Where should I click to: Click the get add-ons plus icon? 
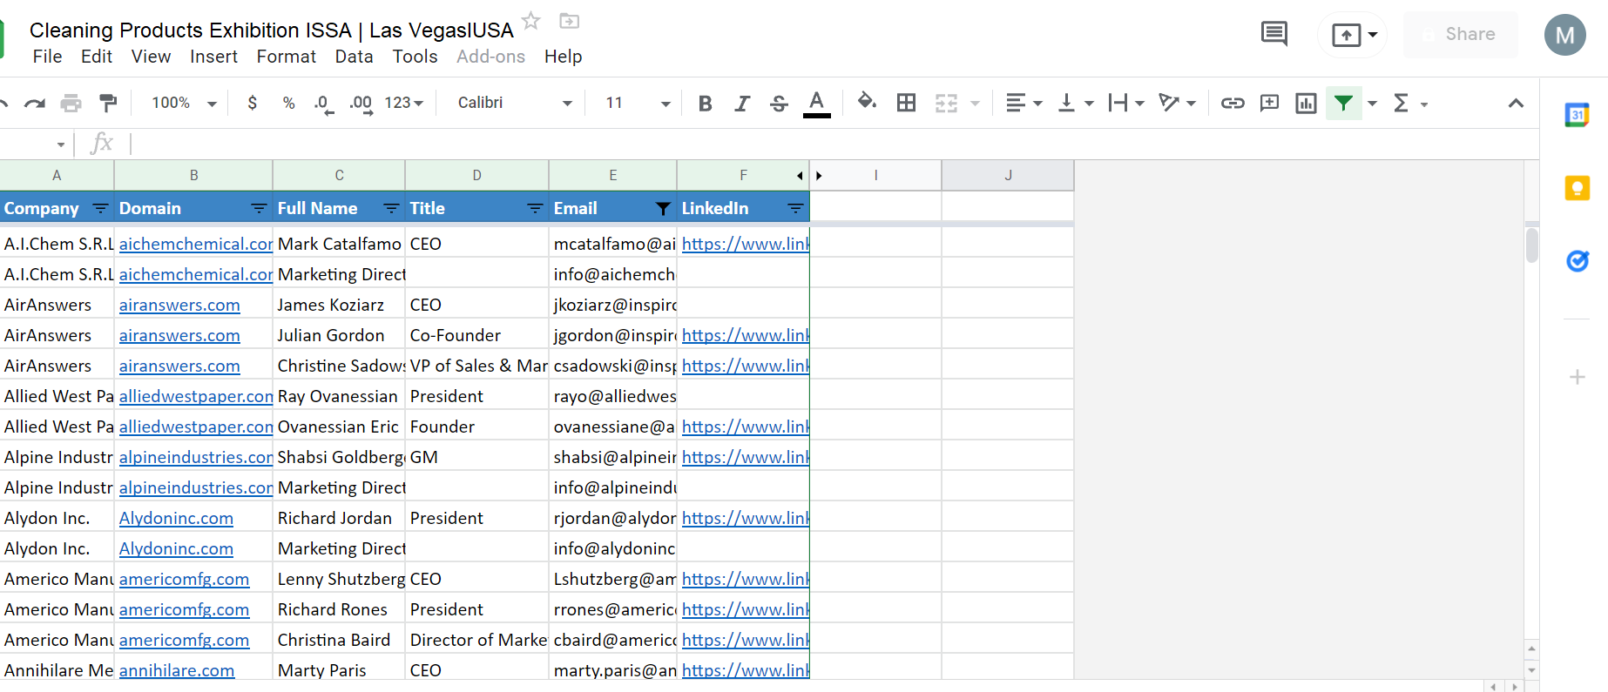click(x=1578, y=377)
